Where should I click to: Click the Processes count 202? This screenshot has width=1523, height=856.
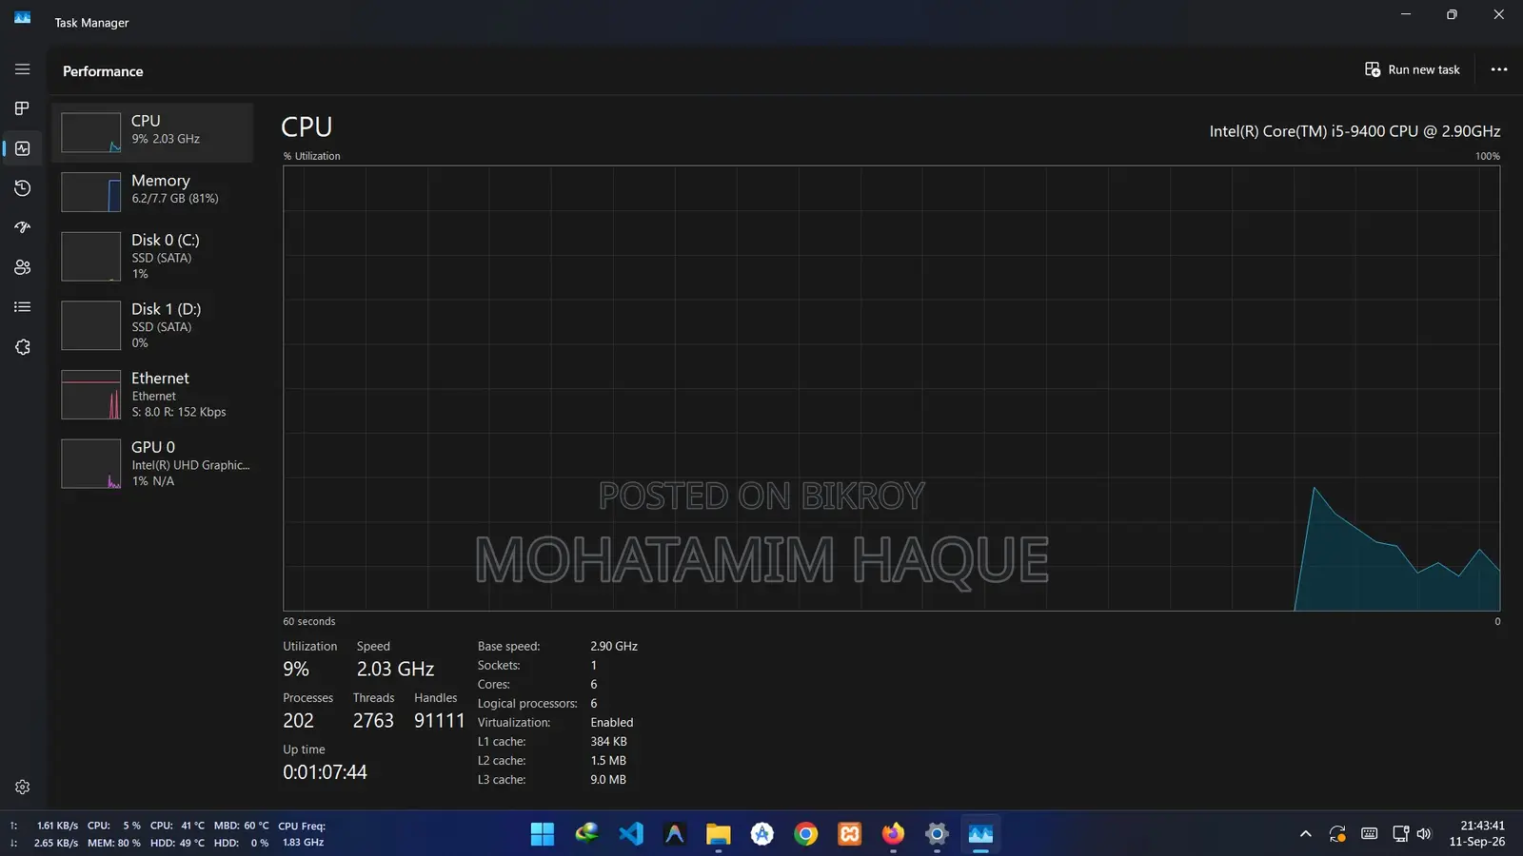298,721
